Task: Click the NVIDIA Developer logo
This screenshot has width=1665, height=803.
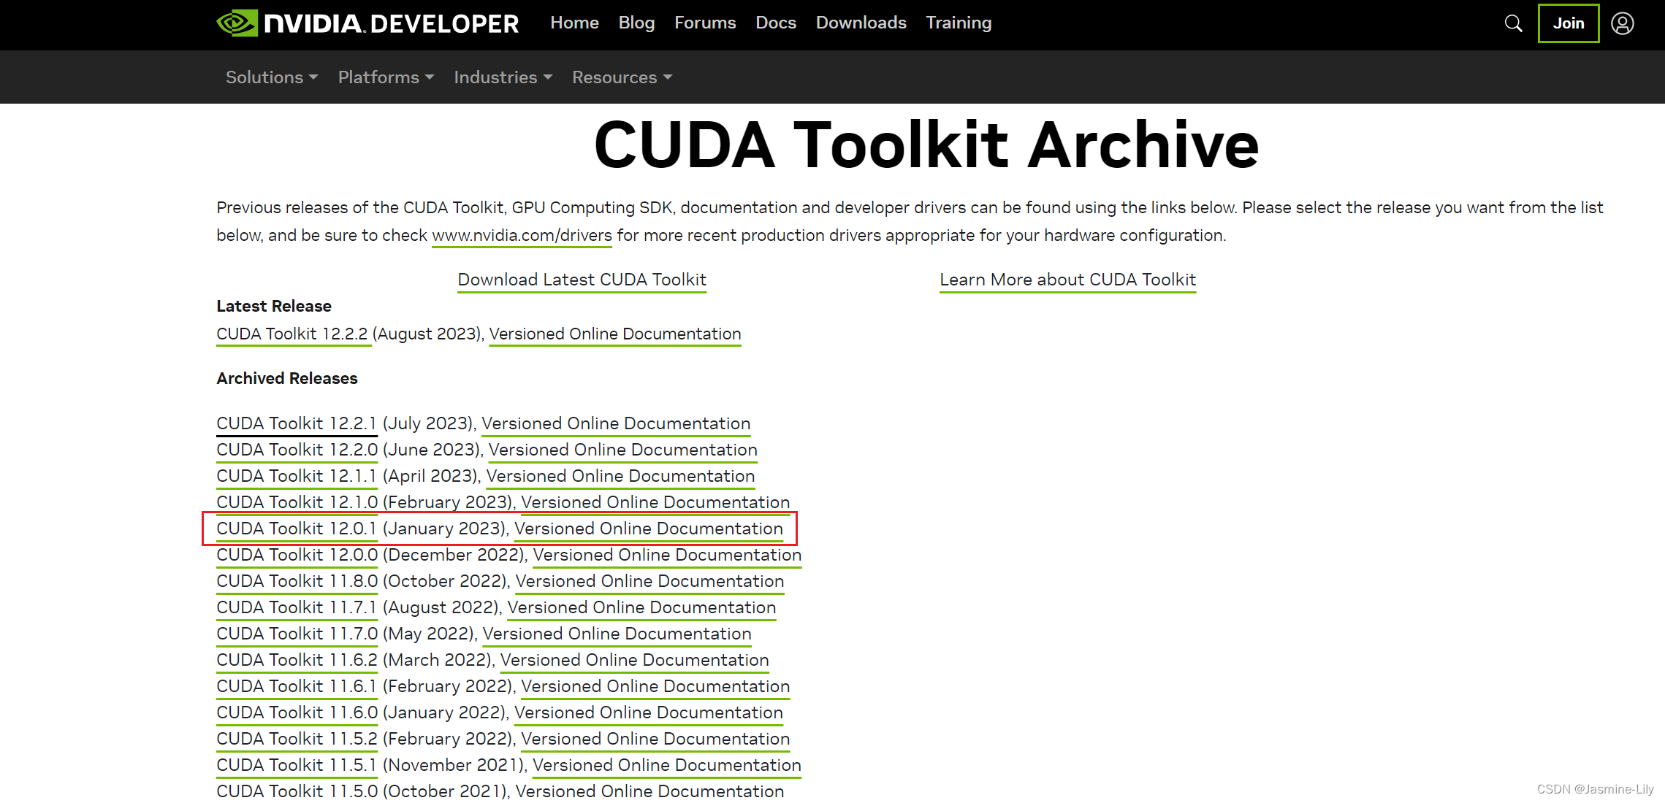Action: (368, 23)
